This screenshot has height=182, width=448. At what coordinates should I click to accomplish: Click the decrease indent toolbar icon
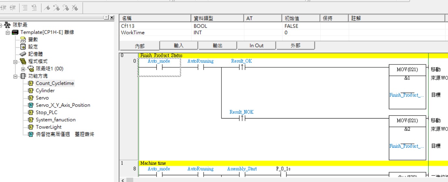coord(4,8)
